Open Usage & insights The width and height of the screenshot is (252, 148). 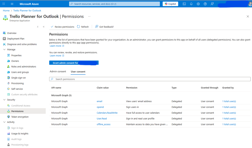coord(20,134)
